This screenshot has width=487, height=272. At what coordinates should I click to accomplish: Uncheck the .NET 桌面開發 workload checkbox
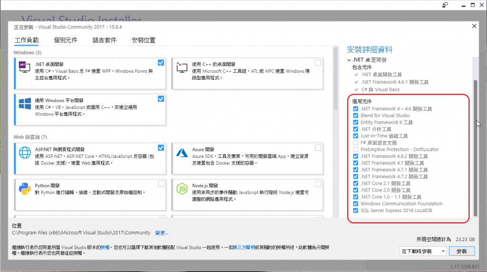coord(161,63)
